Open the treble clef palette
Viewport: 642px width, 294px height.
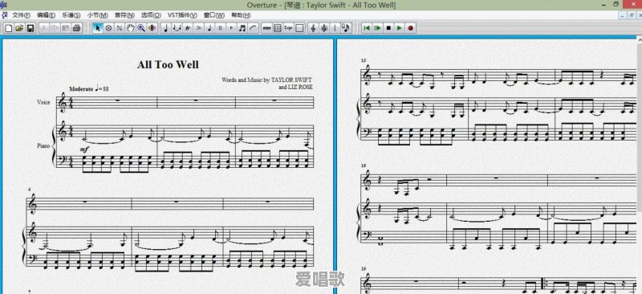pos(313,28)
